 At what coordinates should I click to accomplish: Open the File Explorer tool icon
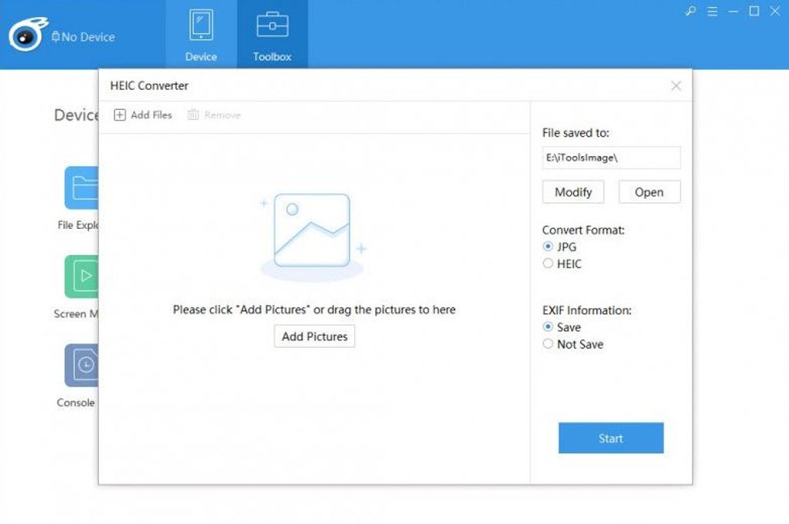tap(81, 188)
